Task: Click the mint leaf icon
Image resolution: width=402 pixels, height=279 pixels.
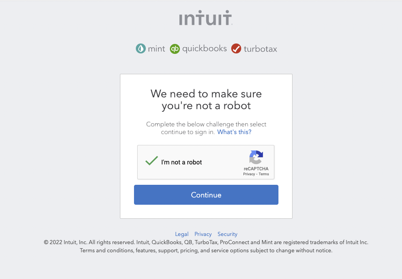Action: 141,48
